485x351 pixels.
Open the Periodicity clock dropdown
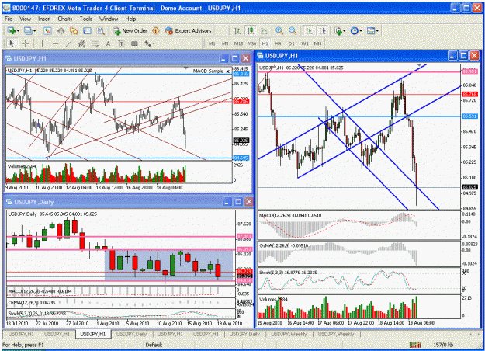pos(356,30)
